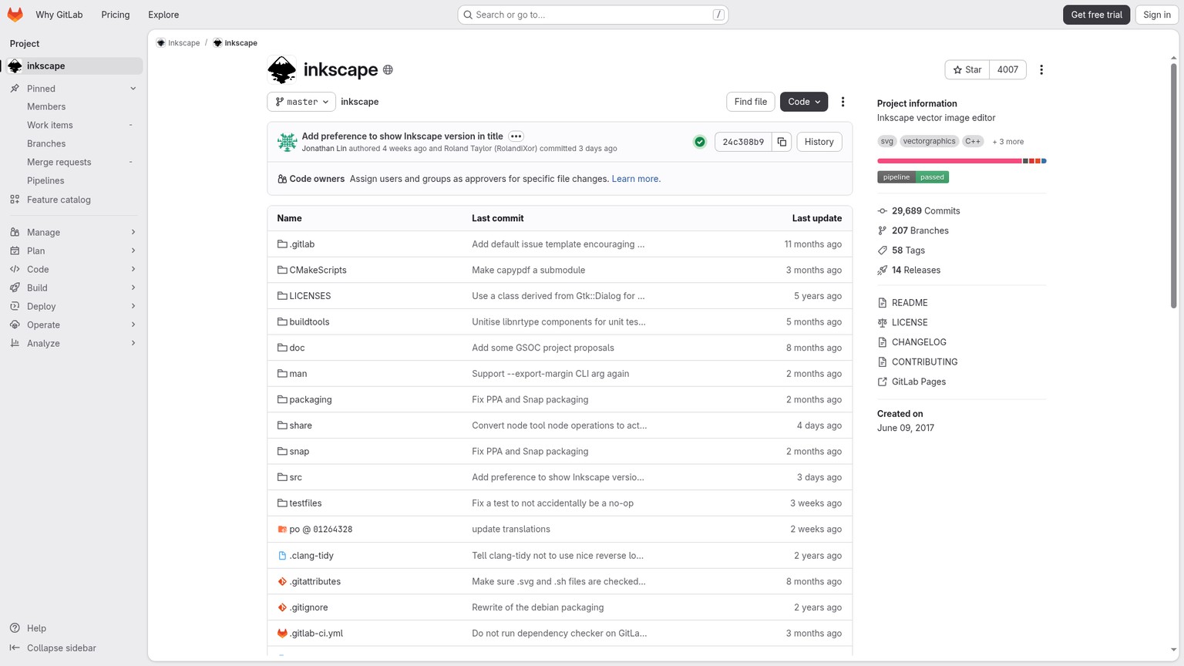
Task: Click the commit author avatar
Action: coord(288,142)
